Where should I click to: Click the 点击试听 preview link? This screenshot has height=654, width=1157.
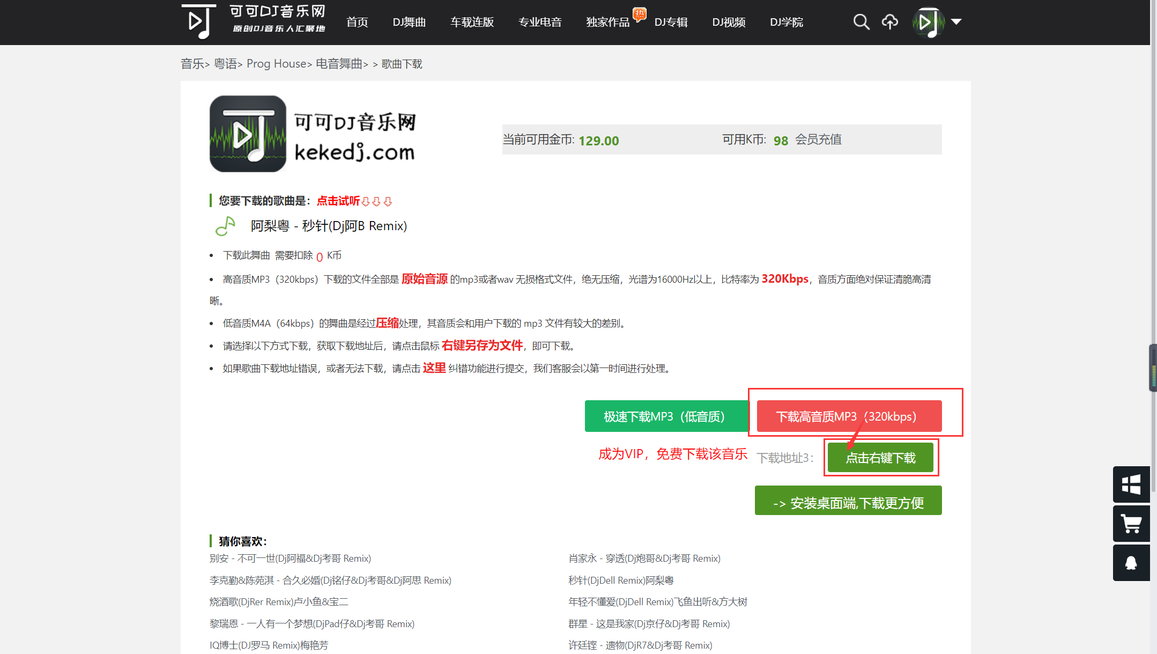pyautogui.click(x=338, y=201)
